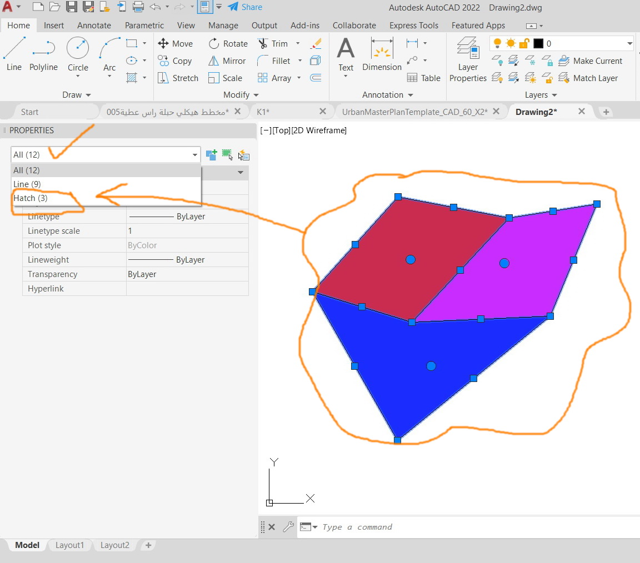
Task: Choose the Array tool
Action: [x=274, y=78]
